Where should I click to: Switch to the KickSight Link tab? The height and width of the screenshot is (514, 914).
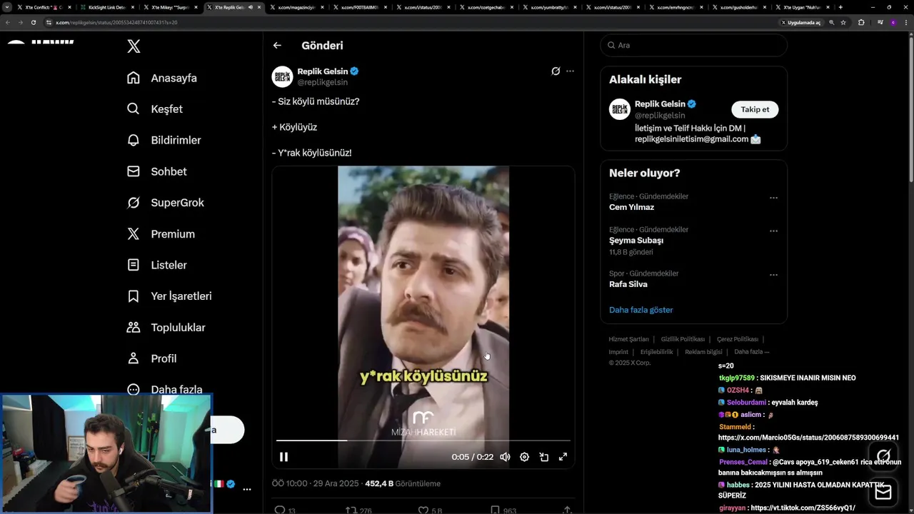click(106, 7)
